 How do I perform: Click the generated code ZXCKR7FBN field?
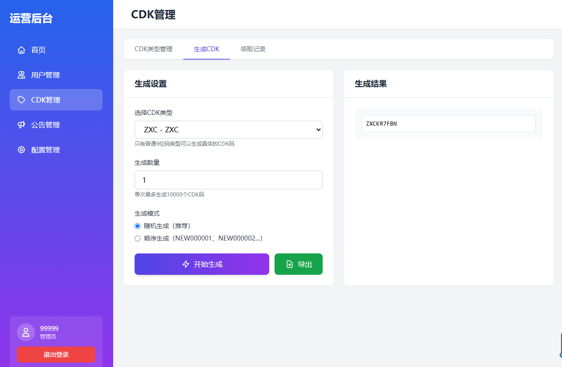[448, 124]
